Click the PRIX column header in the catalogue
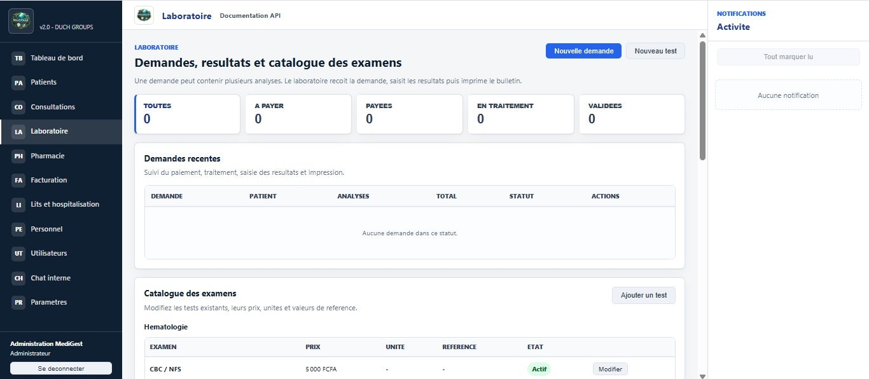Image resolution: width=869 pixels, height=379 pixels. click(x=313, y=347)
